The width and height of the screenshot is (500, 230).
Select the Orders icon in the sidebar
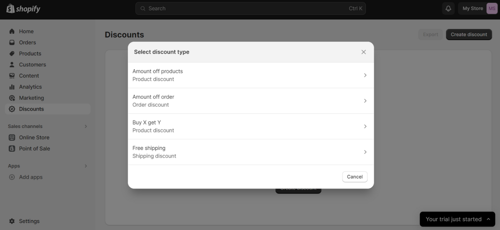coord(12,42)
